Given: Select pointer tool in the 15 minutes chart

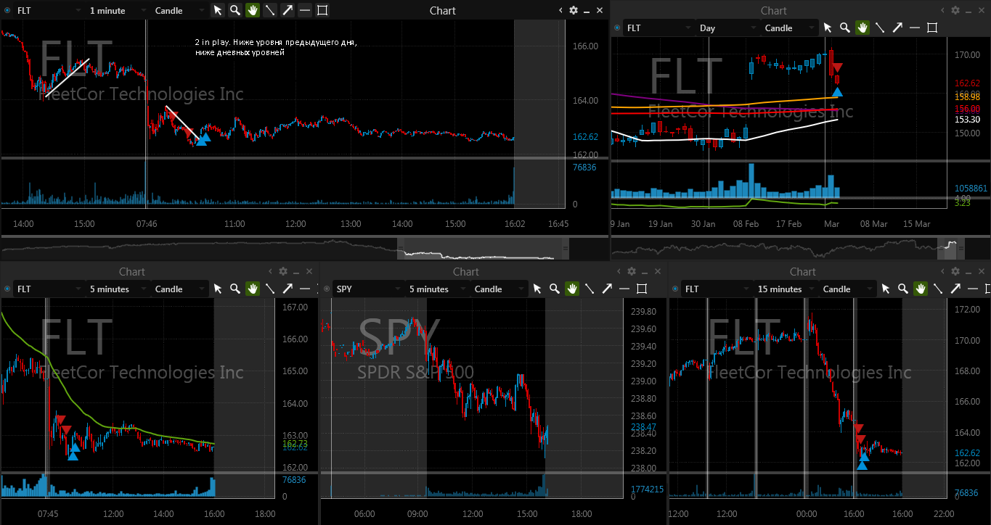Looking at the screenshot, I should click(x=886, y=289).
